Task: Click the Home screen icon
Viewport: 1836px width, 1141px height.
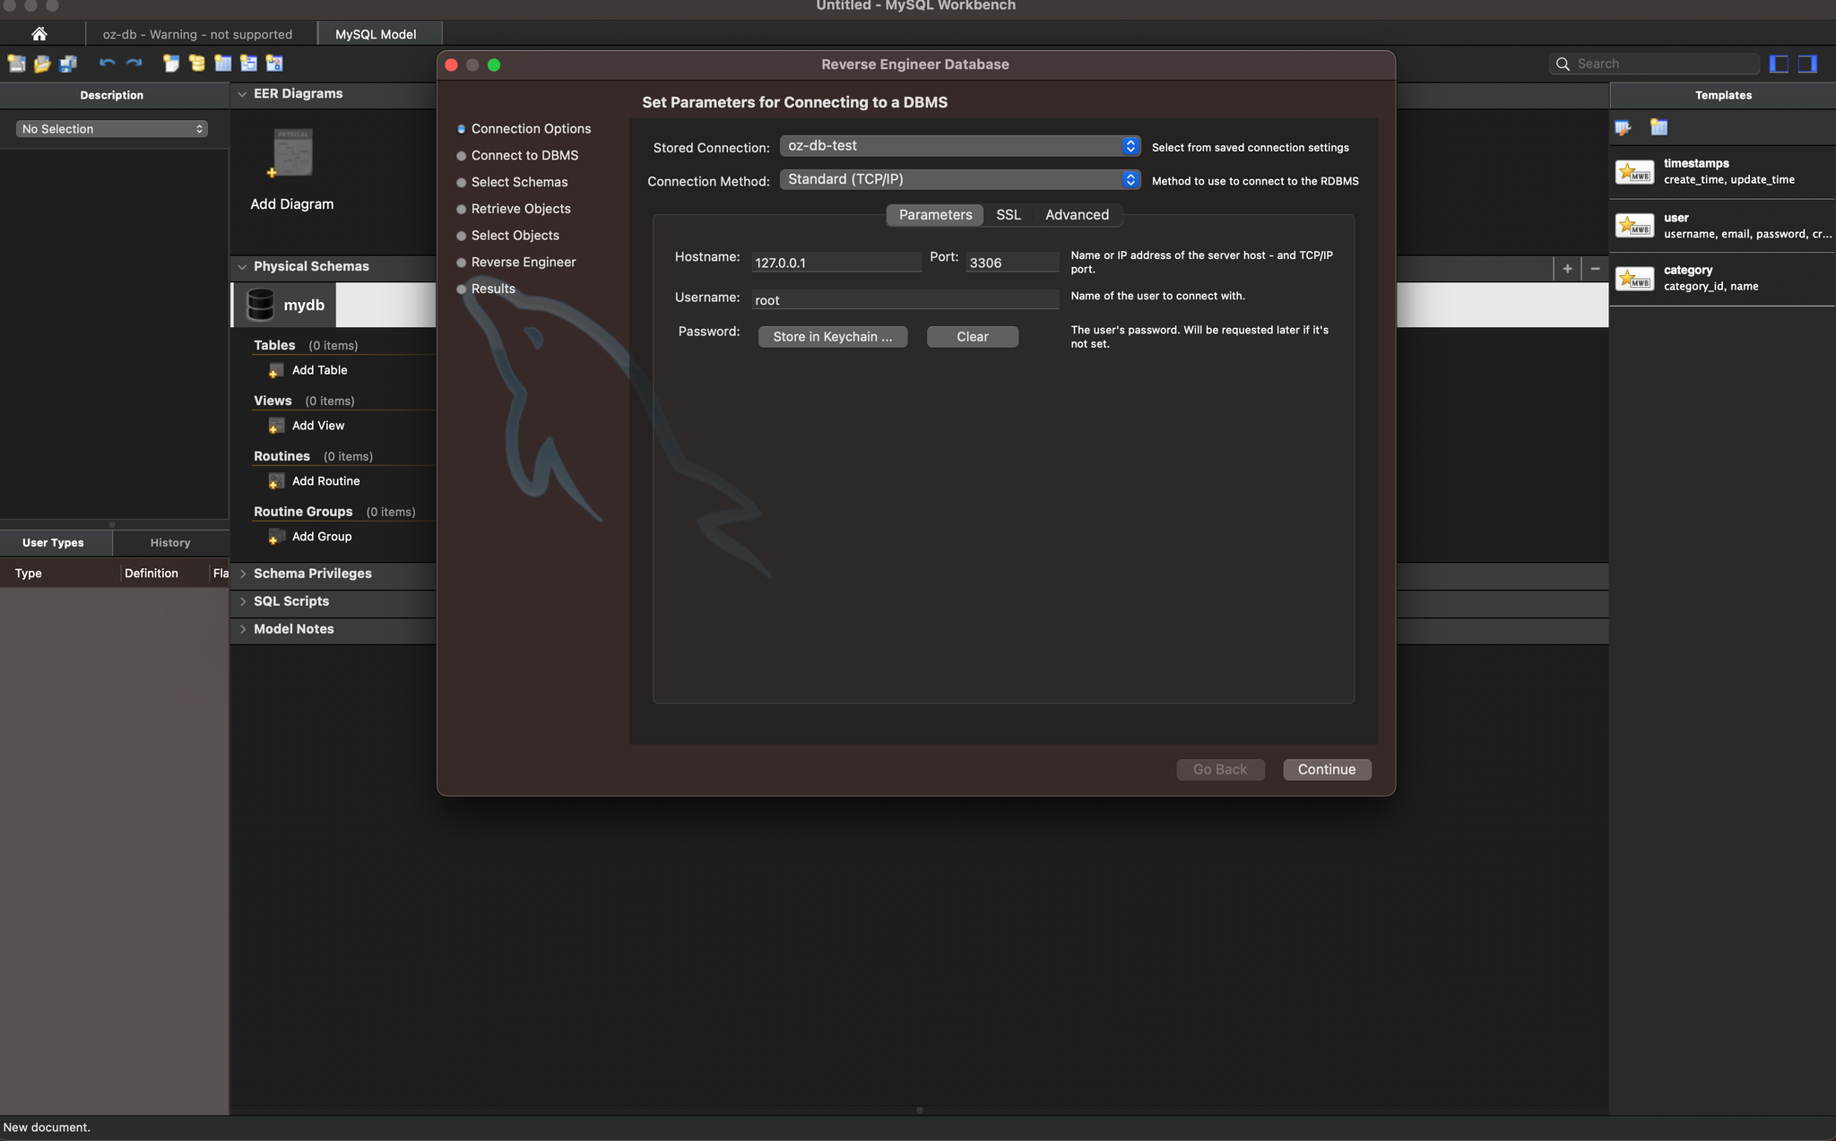Action: pos(39,34)
